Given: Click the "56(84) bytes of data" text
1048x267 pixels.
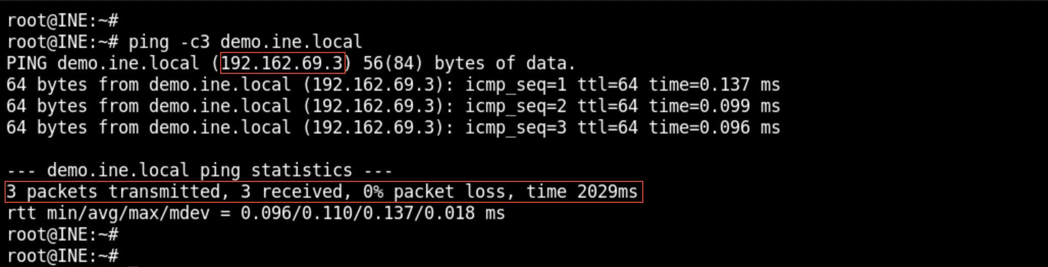Looking at the screenshot, I should (469, 63).
